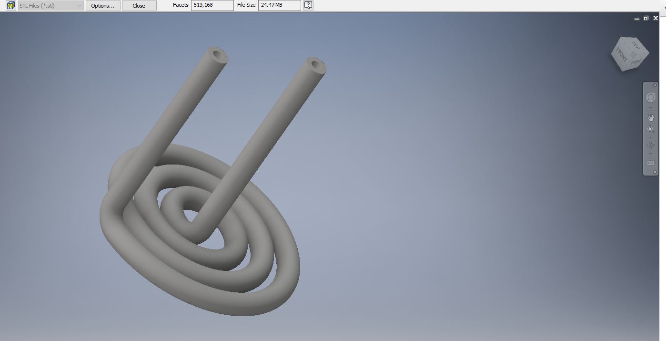
Task: Open the STL Files format dropdown
Action: click(50, 6)
